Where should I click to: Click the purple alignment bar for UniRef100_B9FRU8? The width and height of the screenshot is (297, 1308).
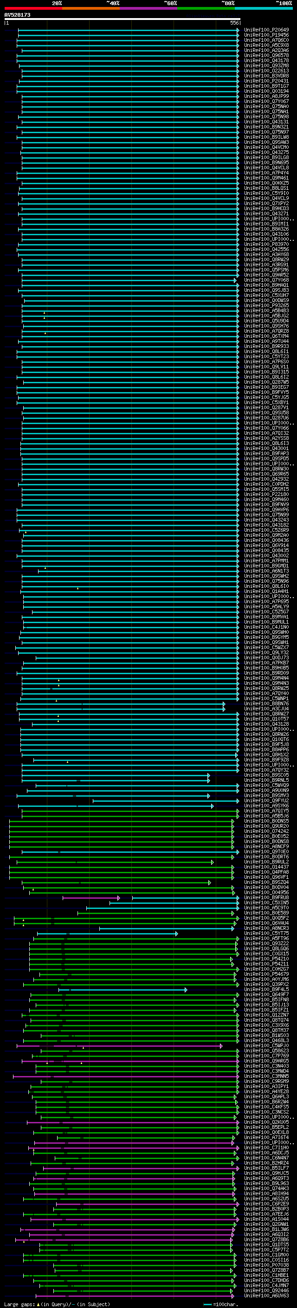[x=91, y=898]
